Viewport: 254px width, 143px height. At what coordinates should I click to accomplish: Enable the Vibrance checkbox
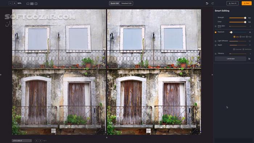[216, 54]
